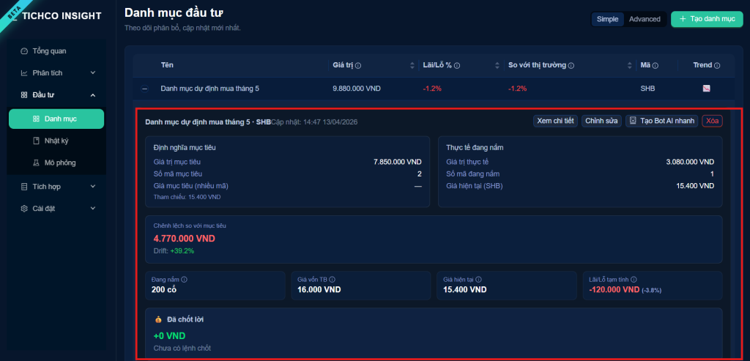Click info icon beside Mã column header

coord(655,66)
